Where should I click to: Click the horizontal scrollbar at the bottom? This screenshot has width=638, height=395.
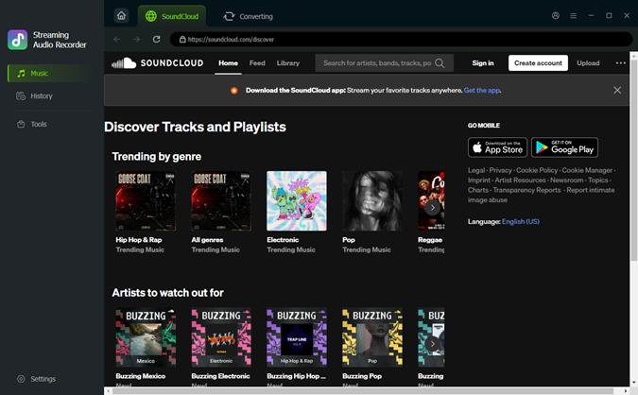tap(362, 391)
